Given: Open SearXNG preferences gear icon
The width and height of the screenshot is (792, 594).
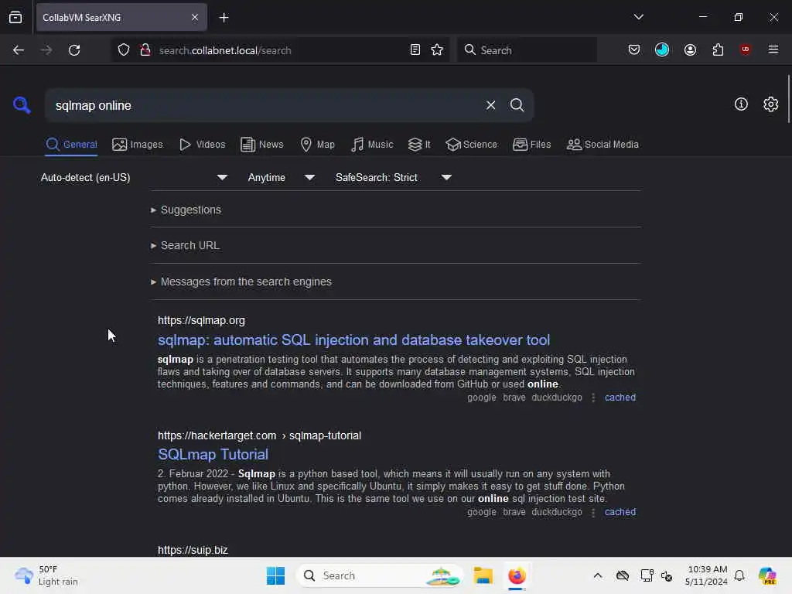Looking at the screenshot, I should 770,104.
